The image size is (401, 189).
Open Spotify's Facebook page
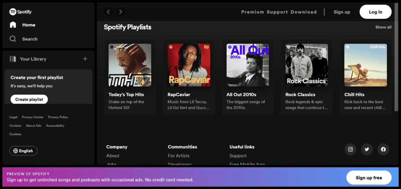pos(383,149)
